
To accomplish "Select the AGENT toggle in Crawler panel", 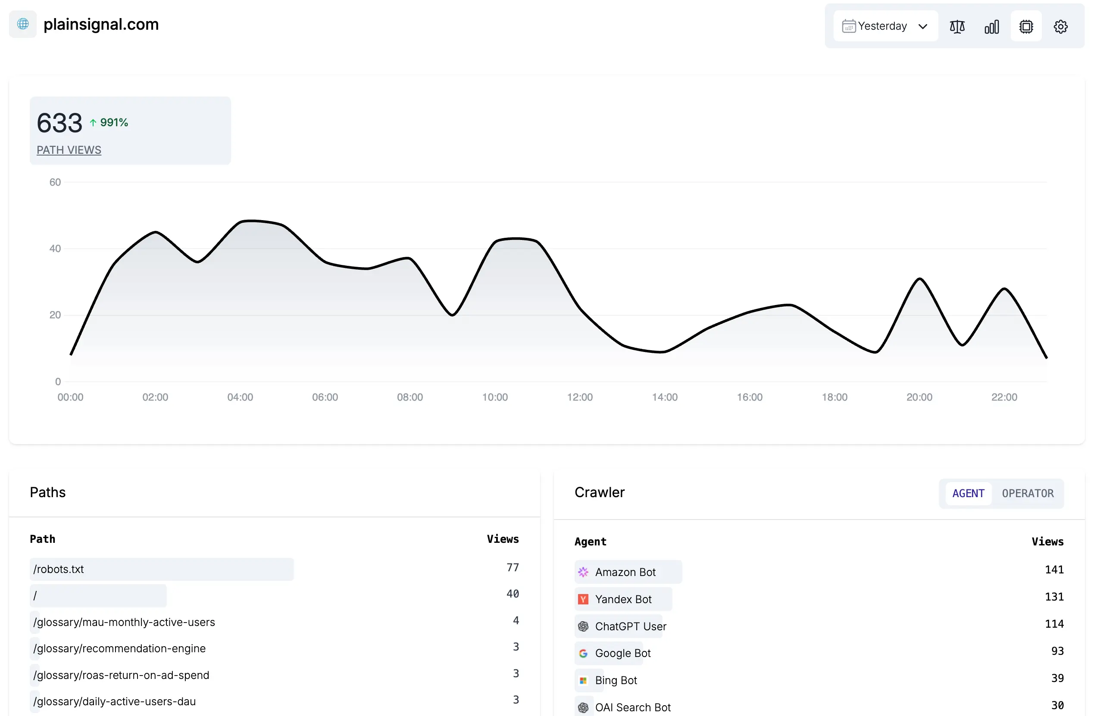I will click(968, 493).
